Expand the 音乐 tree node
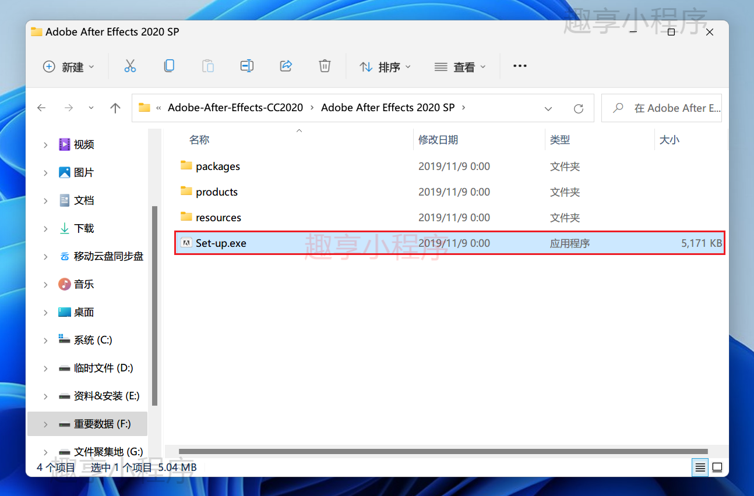The width and height of the screenshot is (754, 496). (x=45, y=285)
